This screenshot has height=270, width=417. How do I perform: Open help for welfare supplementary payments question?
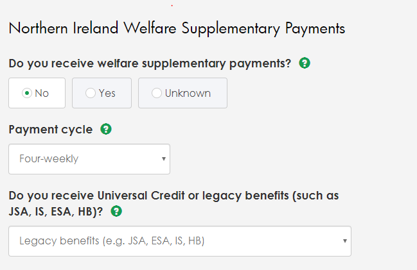[x=305, y=63]
